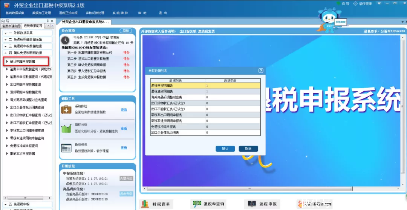407x210 pixels.
Task: Open the 出口报关单 instruction link
Action: tap(188, 31)
